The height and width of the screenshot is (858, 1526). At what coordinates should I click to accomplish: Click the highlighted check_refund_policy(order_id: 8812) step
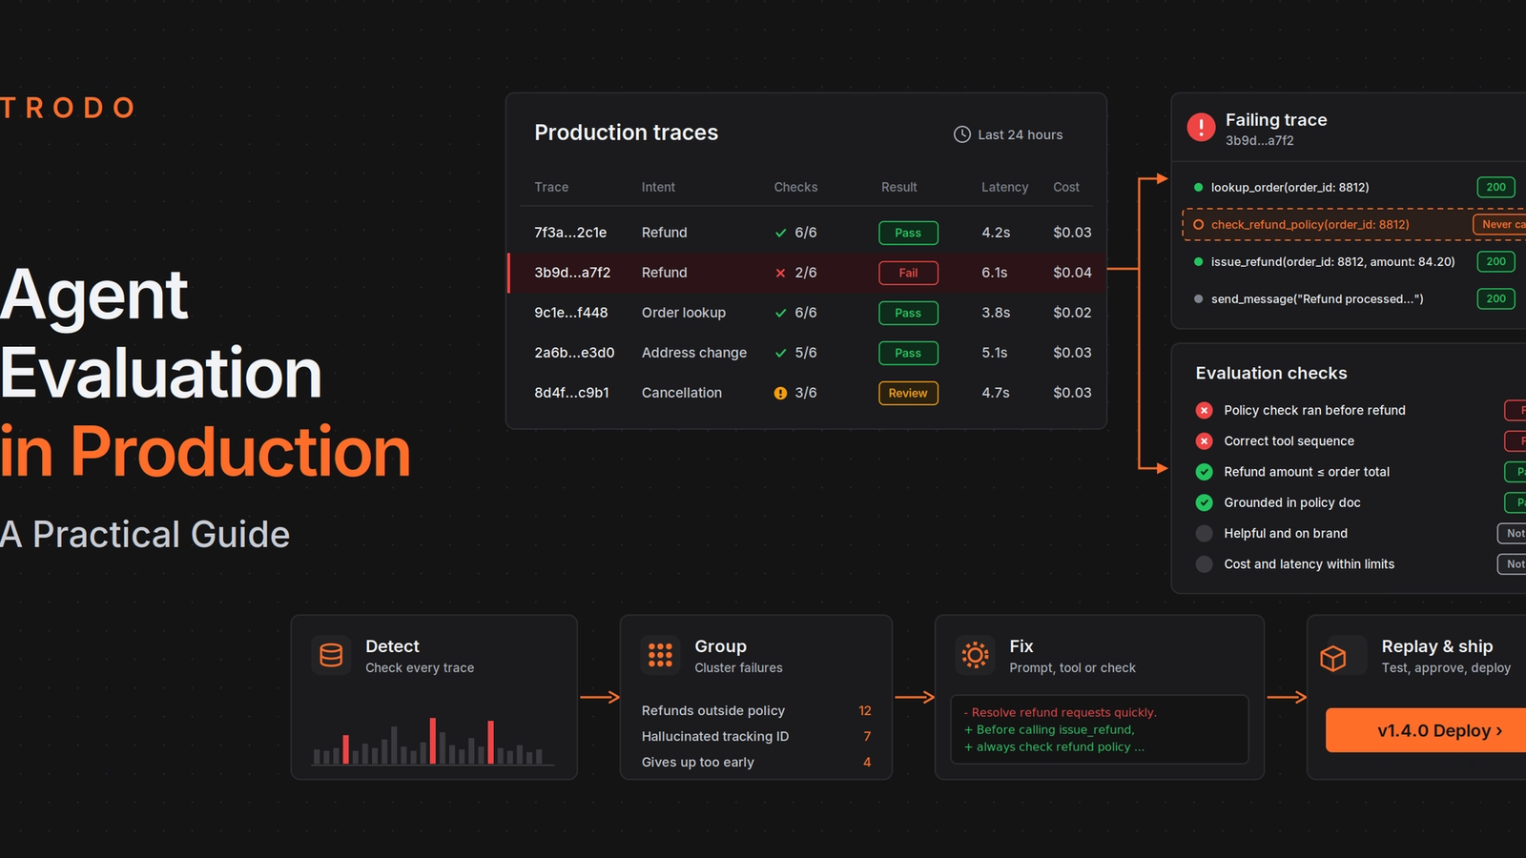click(1354, 224)
